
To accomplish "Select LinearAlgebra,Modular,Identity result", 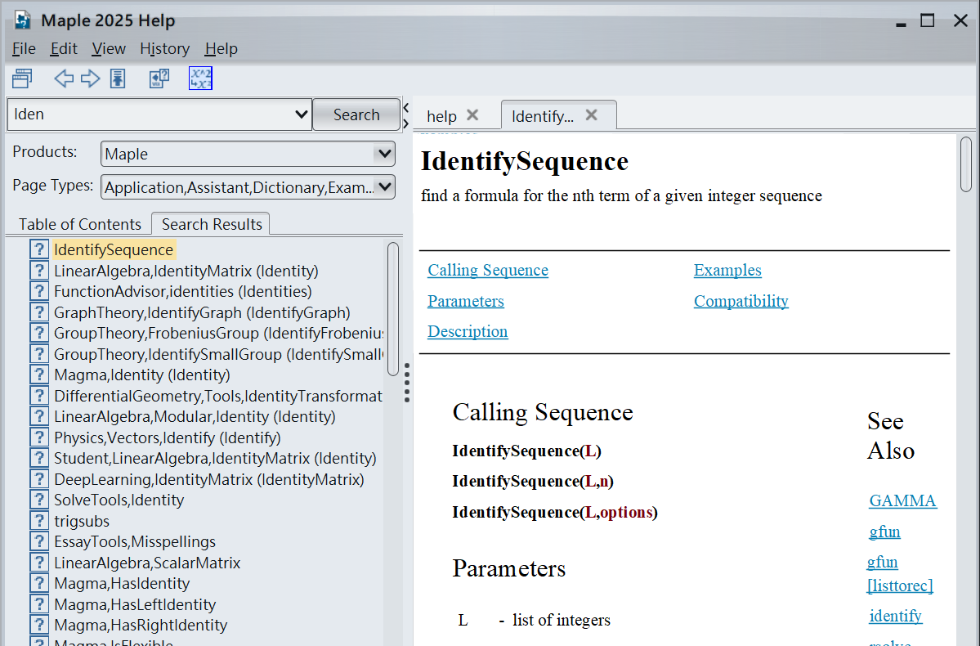I will [195, 416].
